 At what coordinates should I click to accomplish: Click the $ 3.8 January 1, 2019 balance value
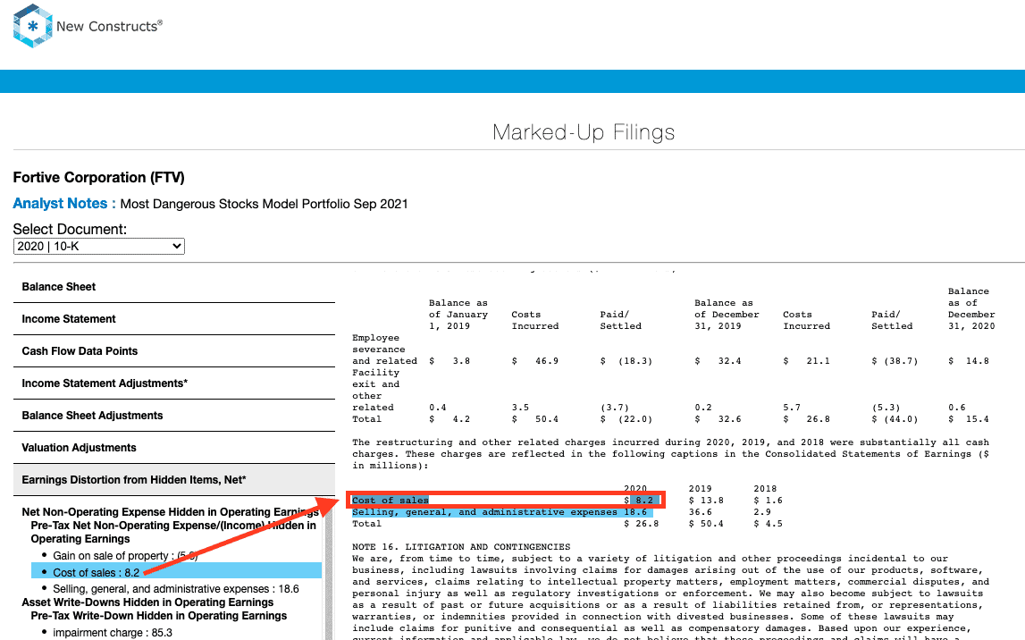point(449,361)
